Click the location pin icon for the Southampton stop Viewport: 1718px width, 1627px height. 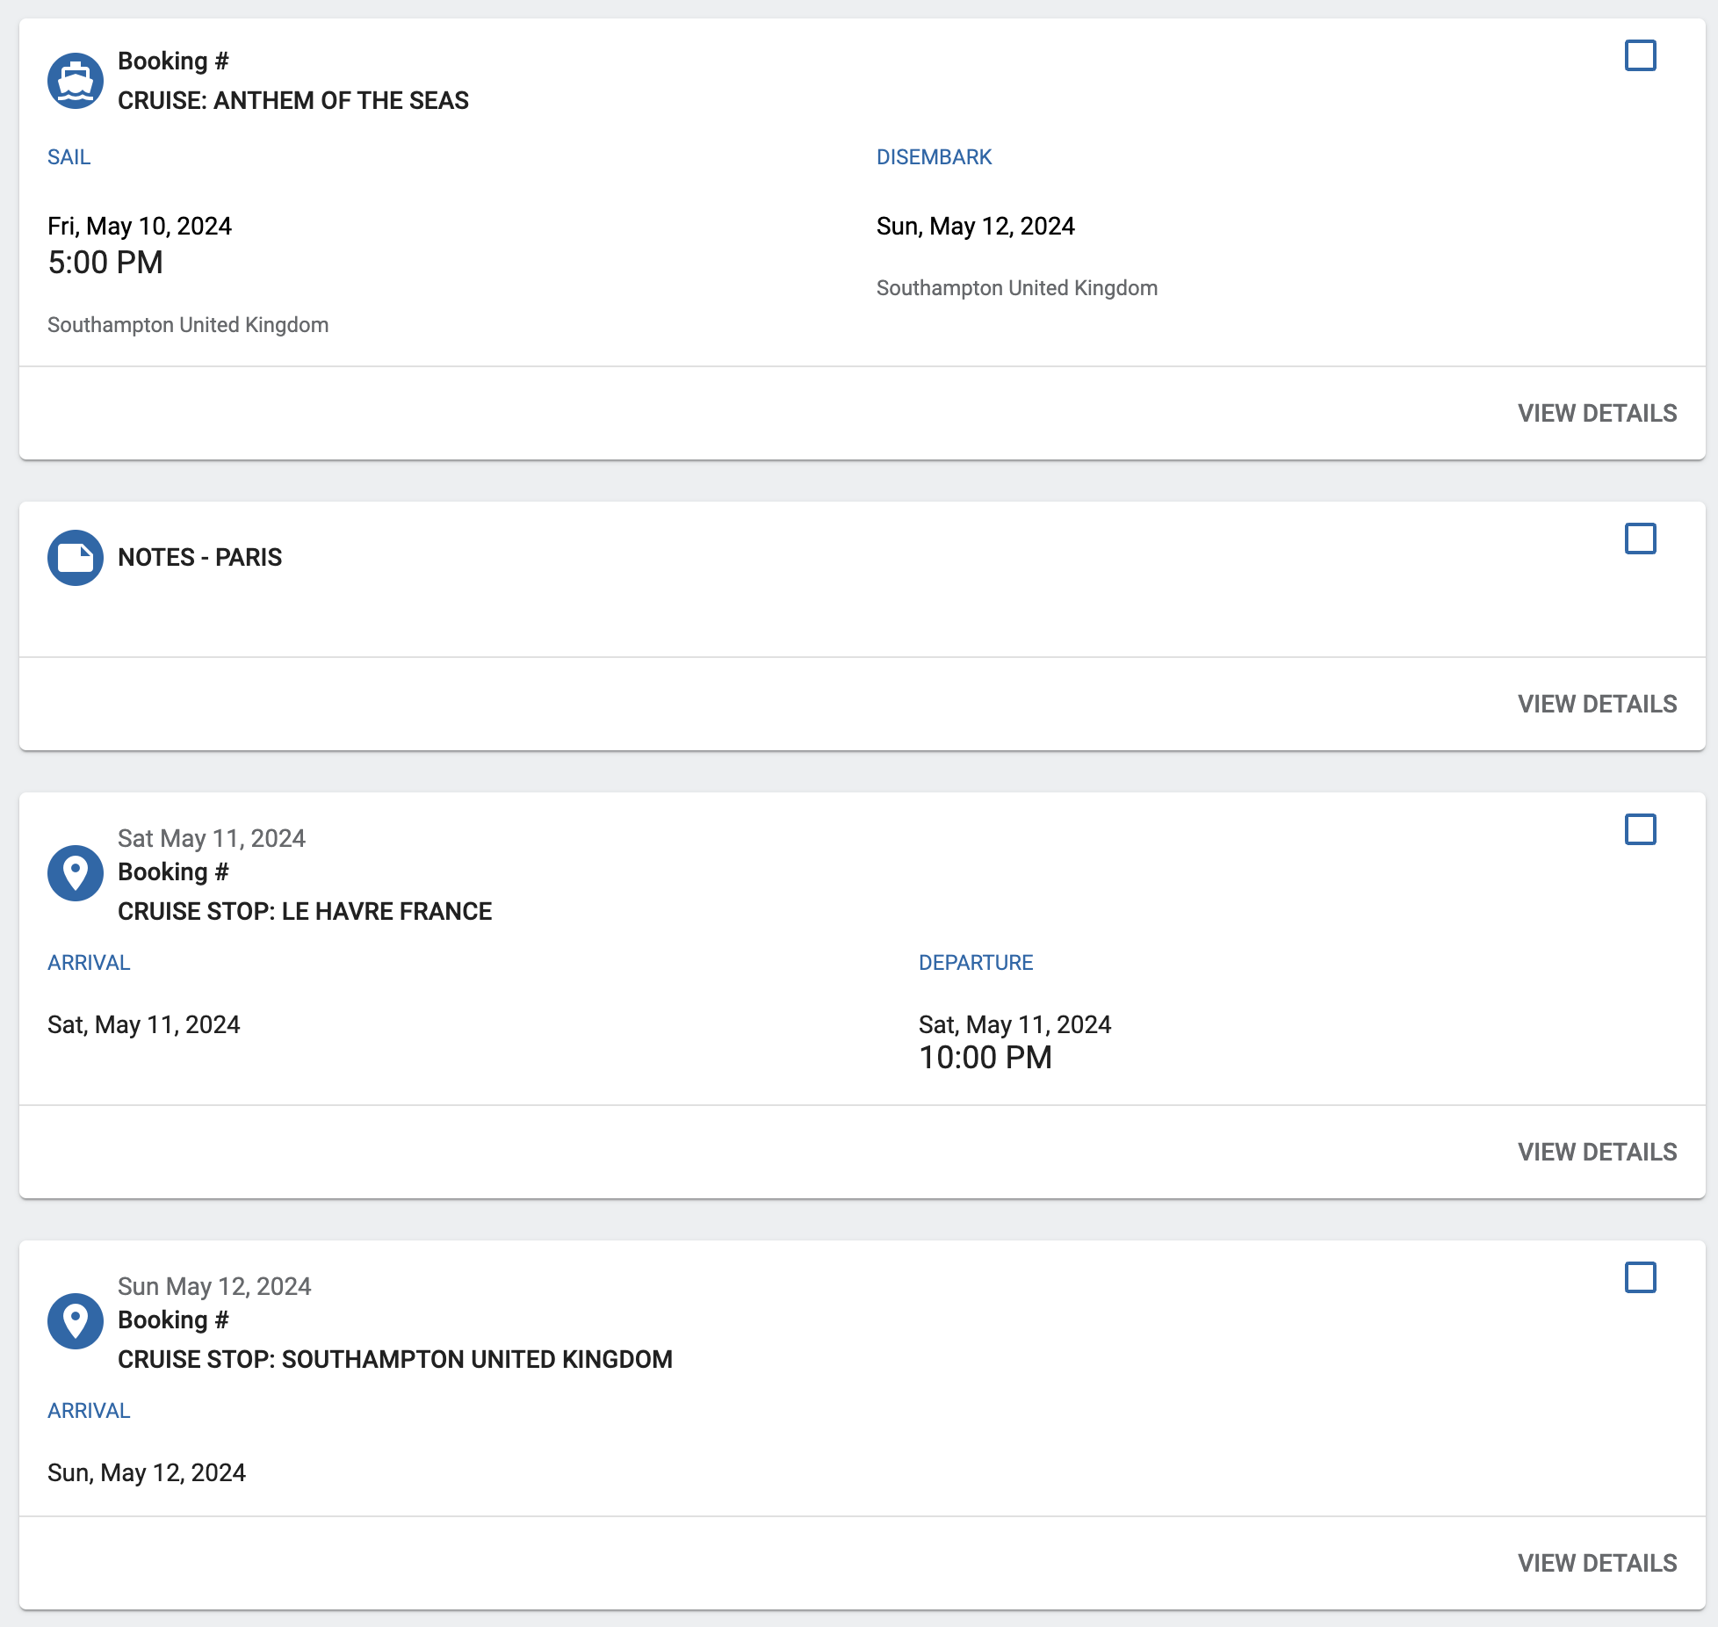coord(76,1321)
